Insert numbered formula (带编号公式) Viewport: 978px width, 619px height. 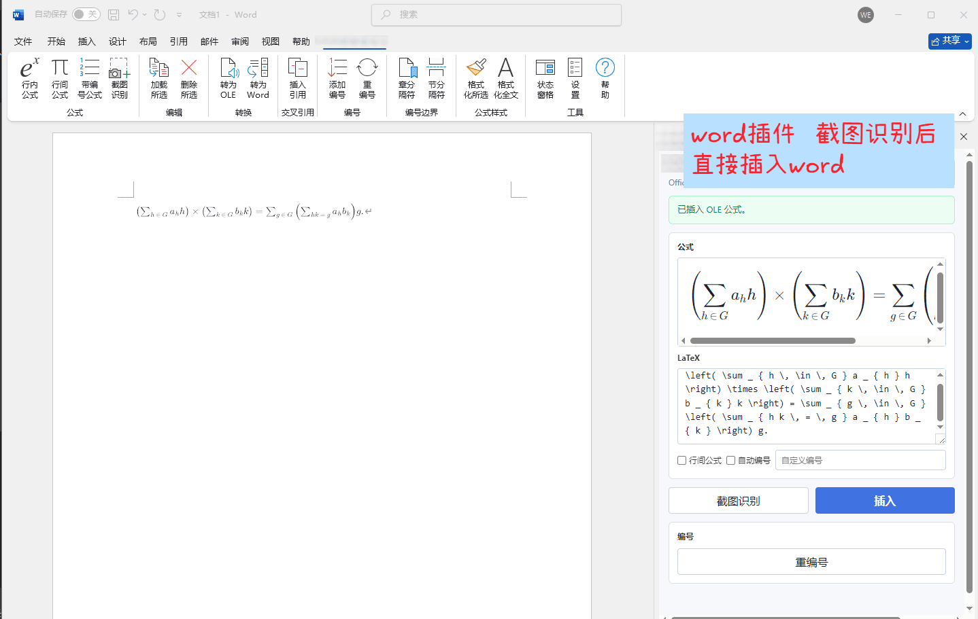[90, 79]
